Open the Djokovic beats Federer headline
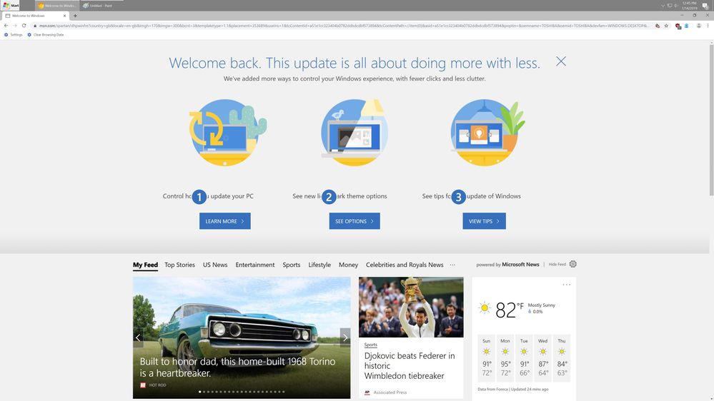714x401 pixels. [x=410, y=365]
